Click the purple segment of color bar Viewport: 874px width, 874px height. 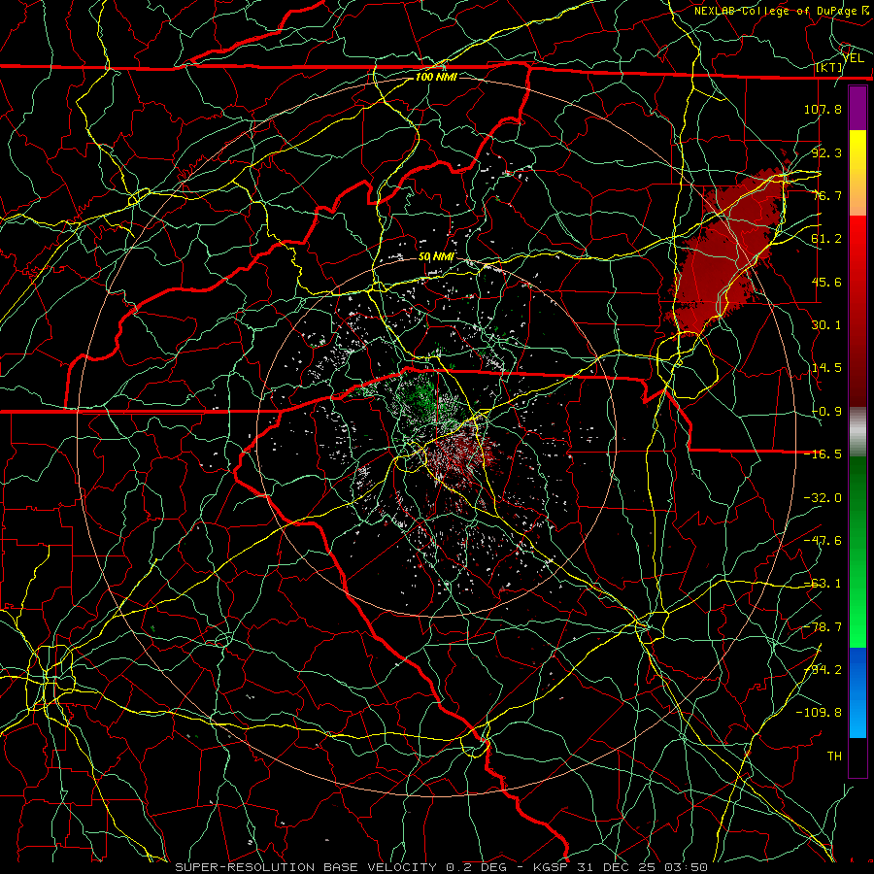(x=857, y=108)
